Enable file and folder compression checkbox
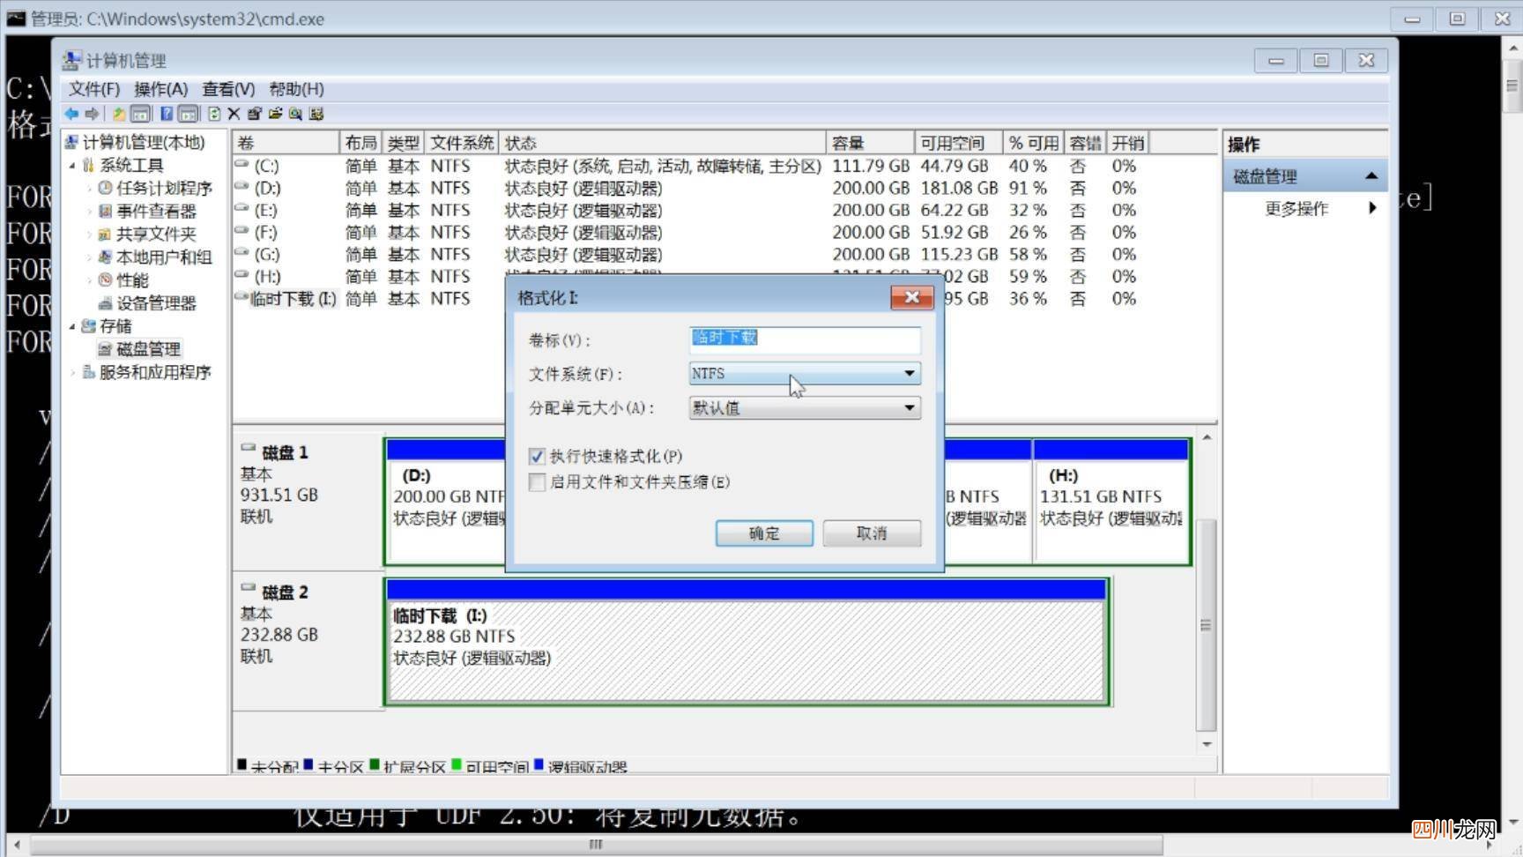 537,482
